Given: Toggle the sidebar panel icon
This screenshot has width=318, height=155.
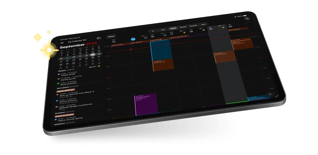Looking at the screenshot, I should pos(99,38).
